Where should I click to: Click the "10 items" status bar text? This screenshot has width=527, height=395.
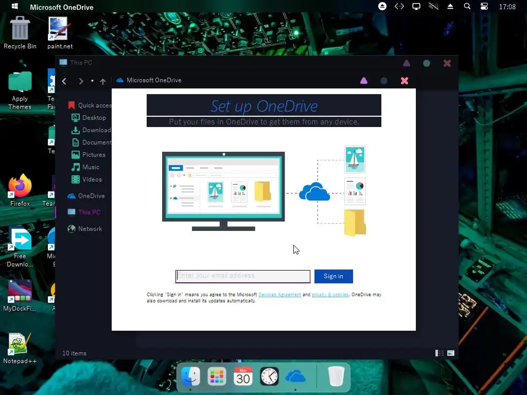click(74, 353)
